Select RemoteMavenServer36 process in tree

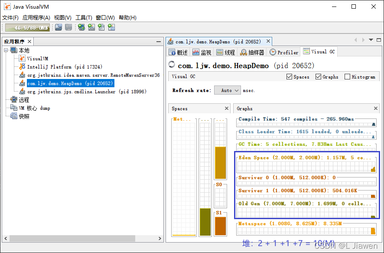tap(93, 75)
